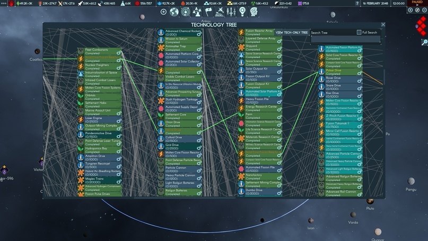Select the Railgun Batteries node

[x=180, y=192]
